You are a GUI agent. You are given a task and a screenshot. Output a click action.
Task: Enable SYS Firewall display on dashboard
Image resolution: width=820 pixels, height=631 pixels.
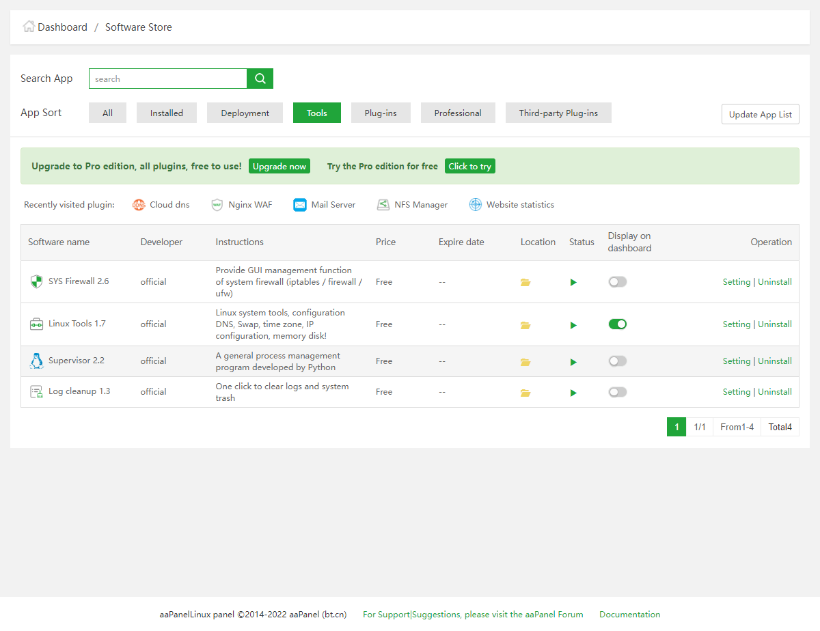click(x=618, y=281)
